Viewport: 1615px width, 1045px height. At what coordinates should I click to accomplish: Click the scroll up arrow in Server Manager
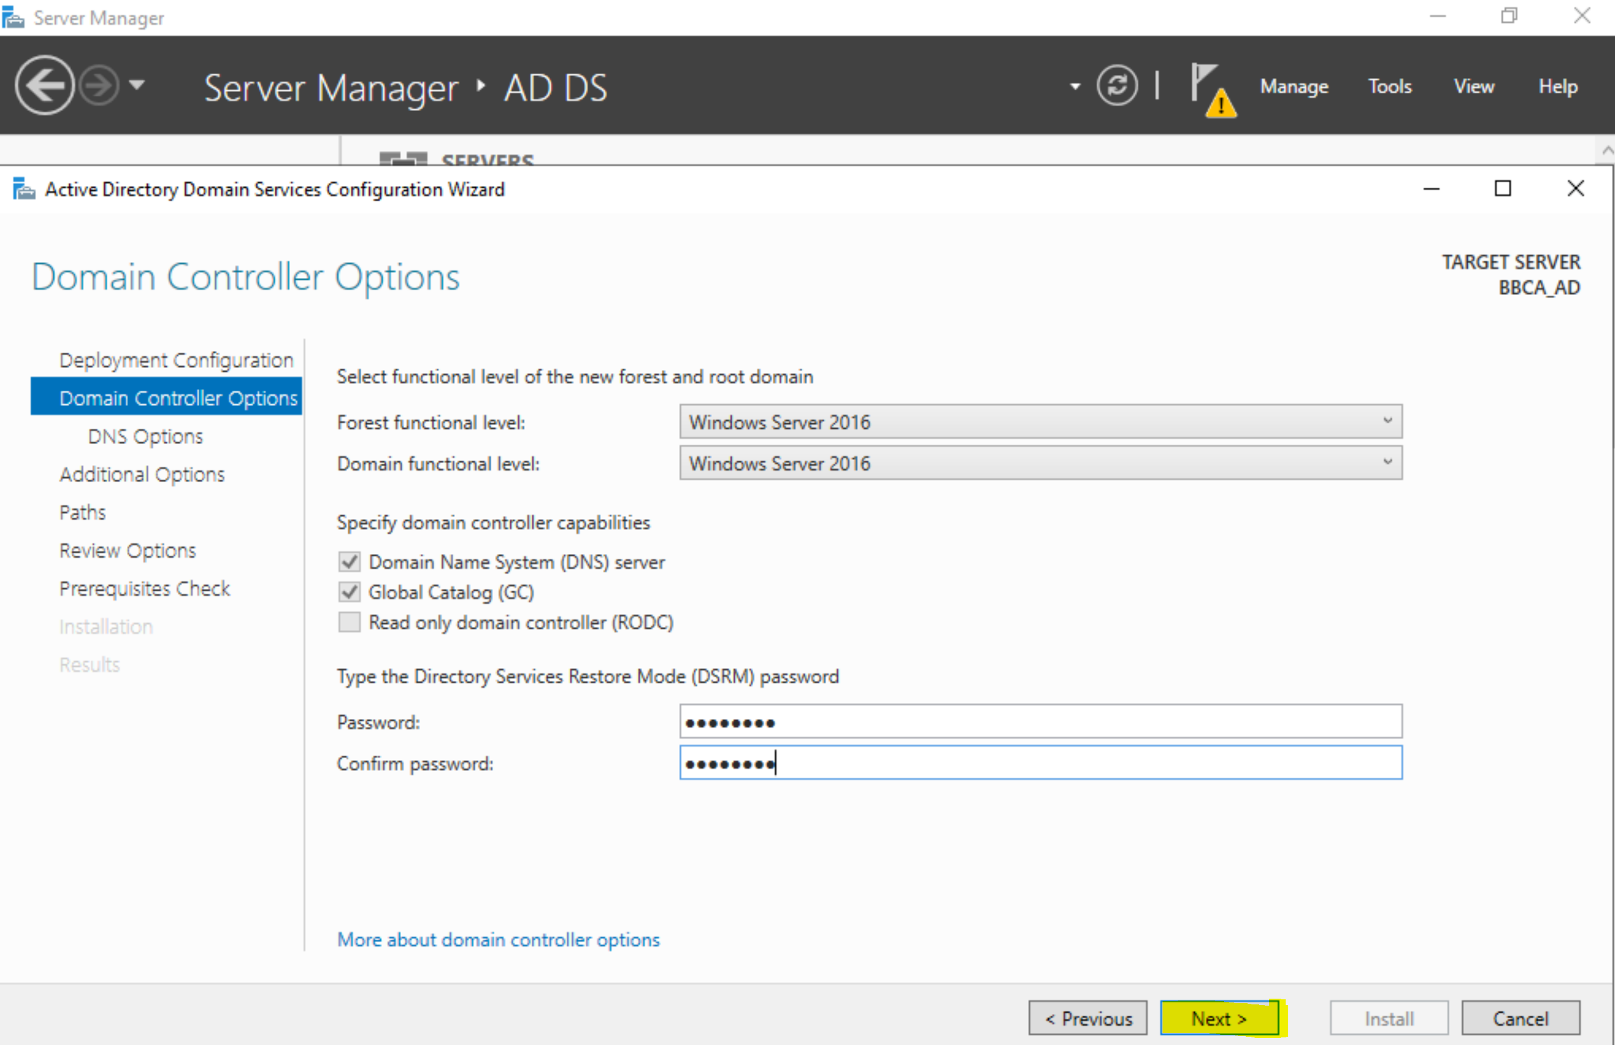(1607, 150)
